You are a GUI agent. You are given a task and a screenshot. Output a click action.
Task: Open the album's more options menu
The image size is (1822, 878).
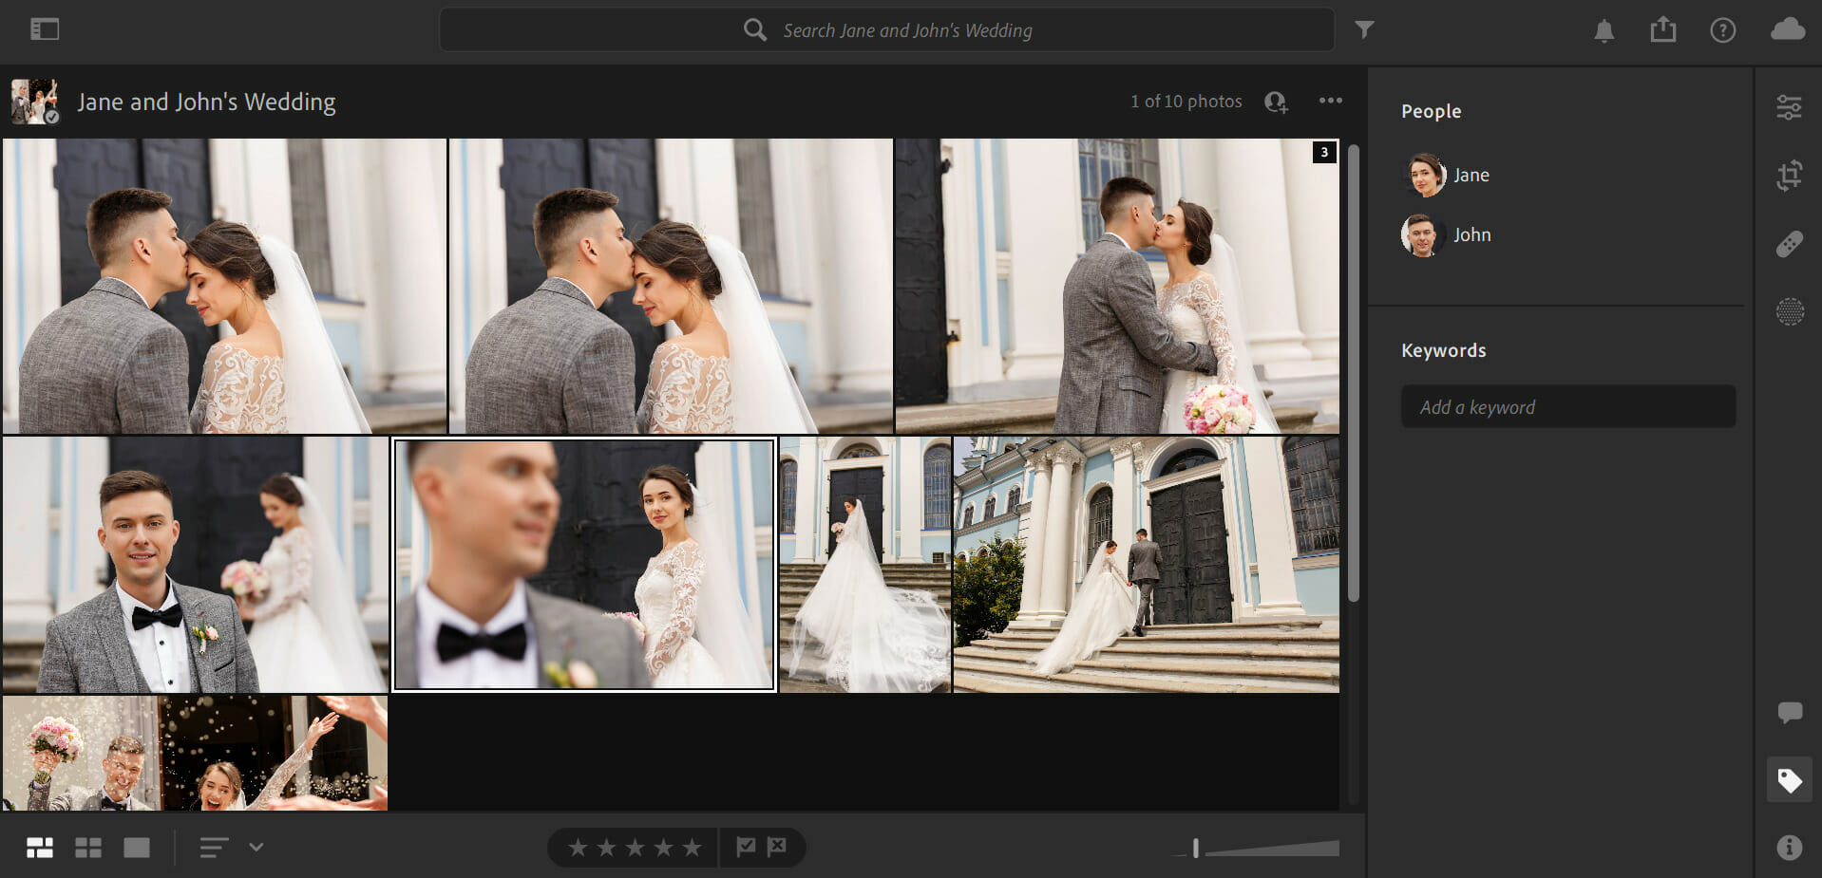click(x=1330, y=101)
